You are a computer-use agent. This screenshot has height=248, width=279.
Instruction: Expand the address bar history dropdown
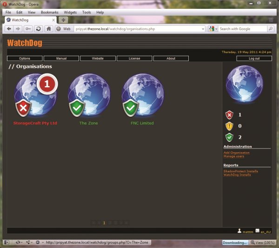point(203,29)
